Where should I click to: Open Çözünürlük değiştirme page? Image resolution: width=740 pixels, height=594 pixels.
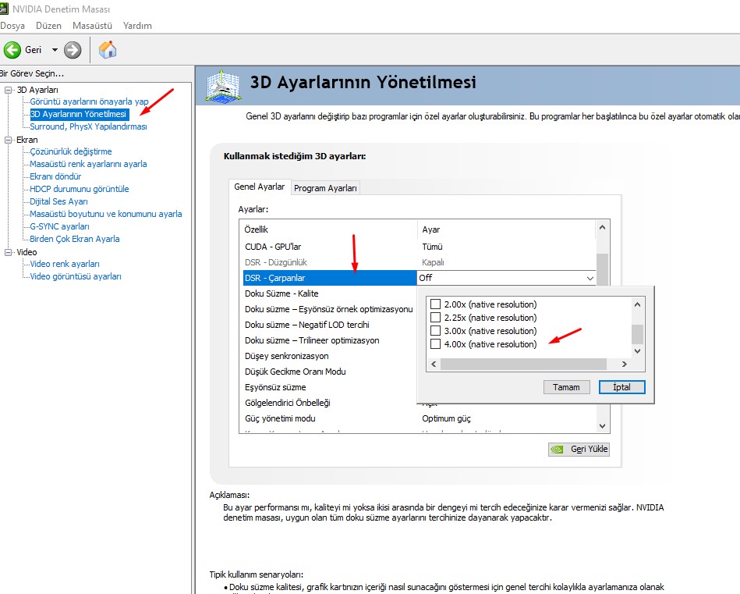[x=71, y=151]
